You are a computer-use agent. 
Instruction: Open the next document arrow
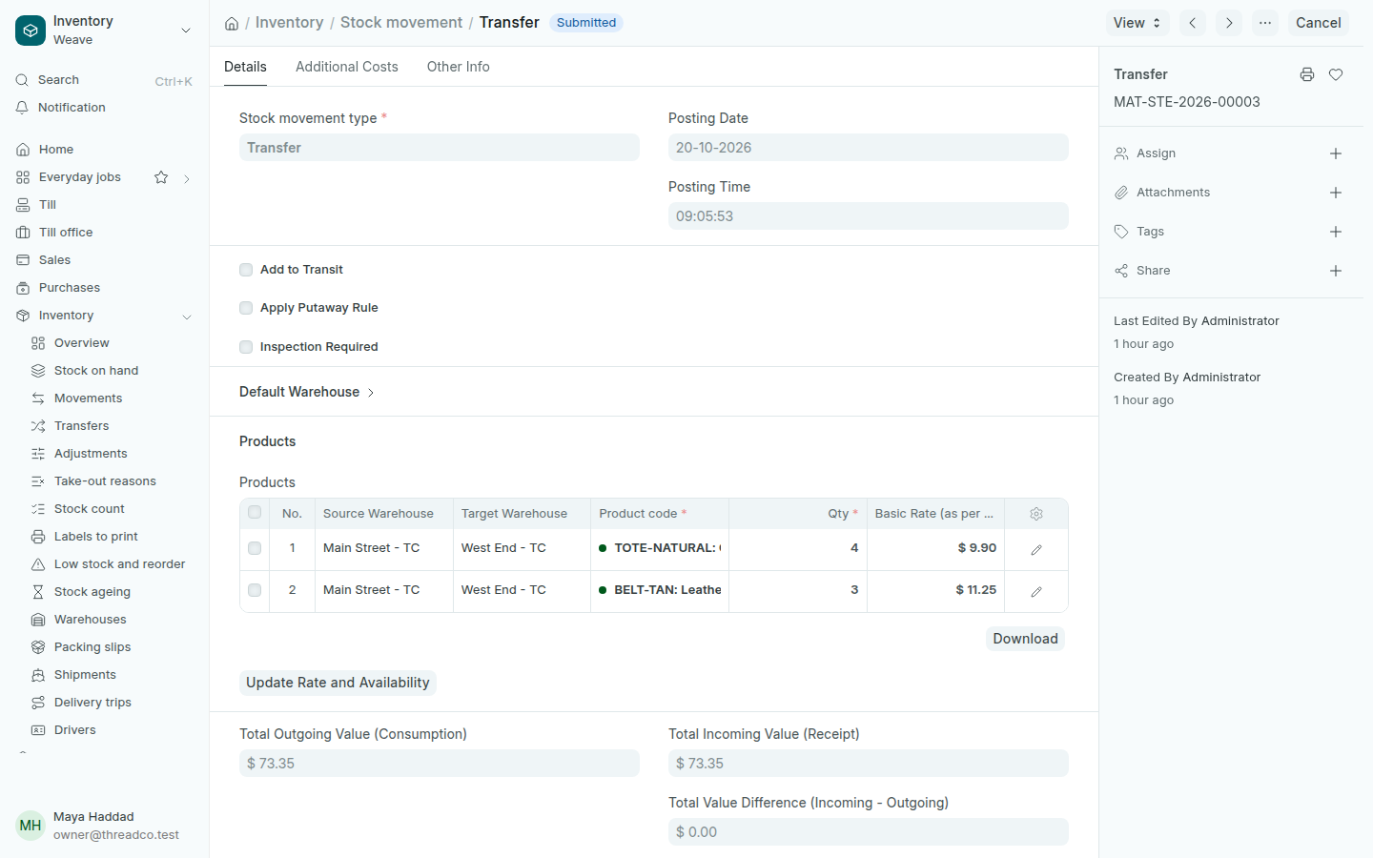[x=1229, y=23]
